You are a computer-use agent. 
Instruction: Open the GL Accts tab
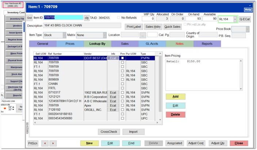[152, 44]
